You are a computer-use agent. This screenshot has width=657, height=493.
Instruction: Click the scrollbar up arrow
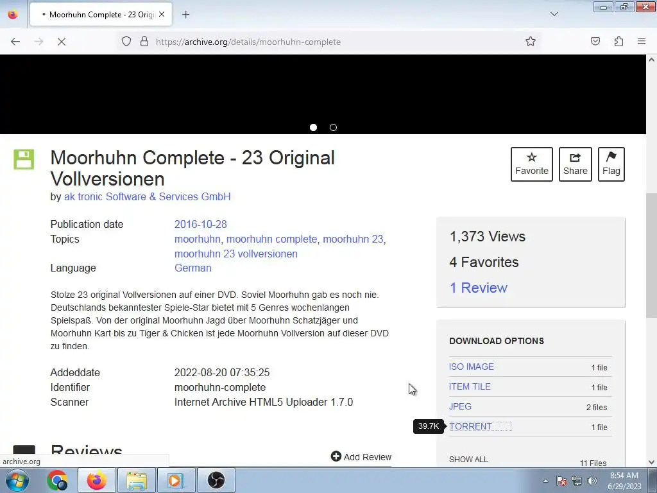651,60
